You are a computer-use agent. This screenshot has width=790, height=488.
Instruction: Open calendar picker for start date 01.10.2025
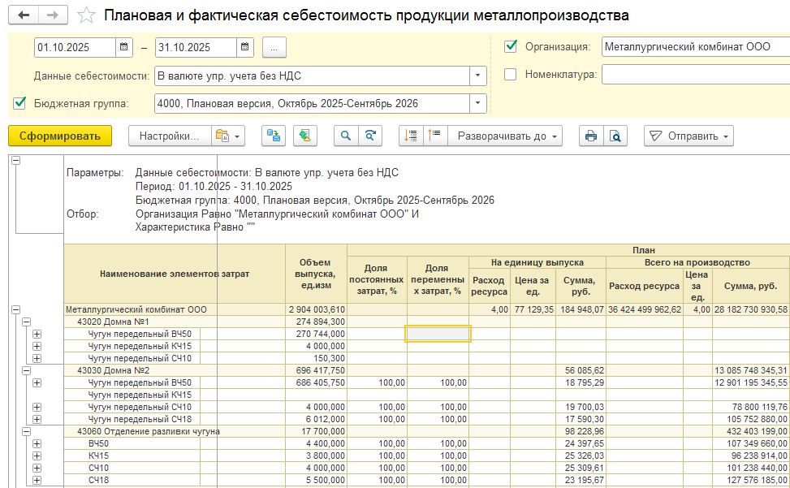click(x=123, y=47)
